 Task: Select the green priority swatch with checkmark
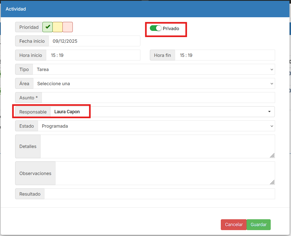(x=48, y=27)
